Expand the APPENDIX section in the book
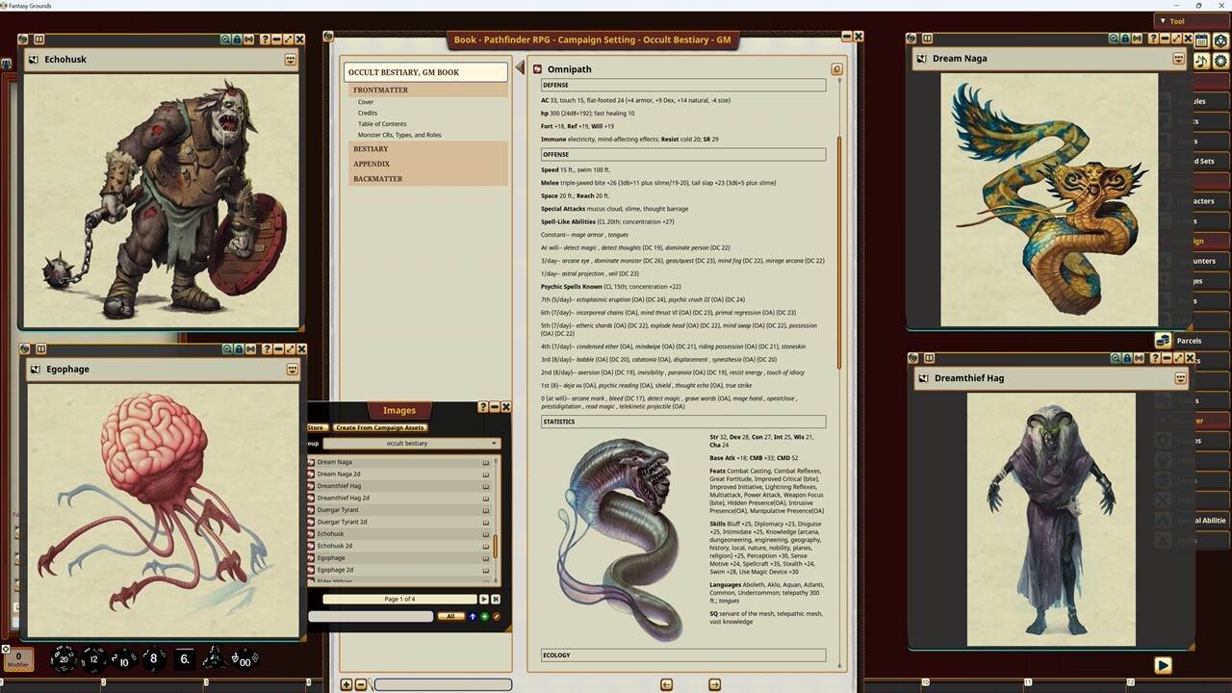1232x693 pixels. coord(372,164)
